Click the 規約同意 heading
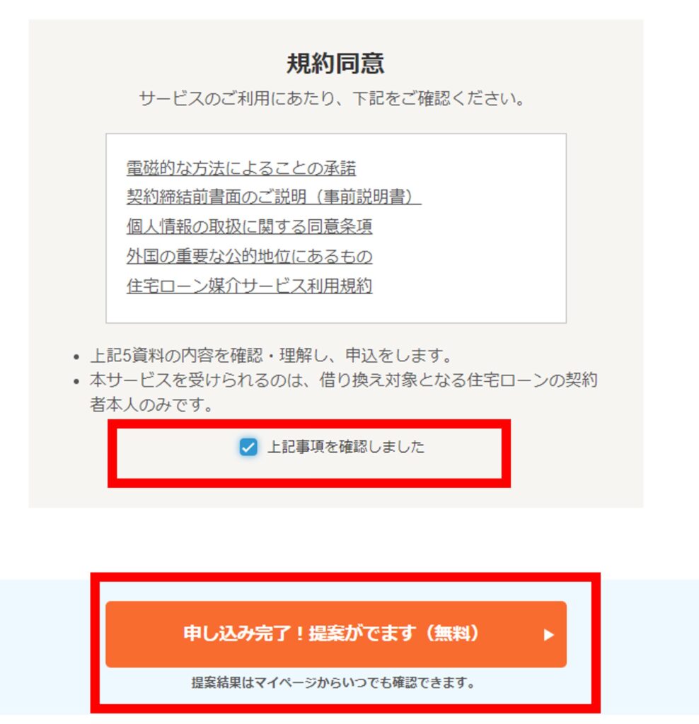 [336, 63]
